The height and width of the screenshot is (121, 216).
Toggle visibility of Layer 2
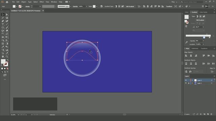(x=186, y=80)
